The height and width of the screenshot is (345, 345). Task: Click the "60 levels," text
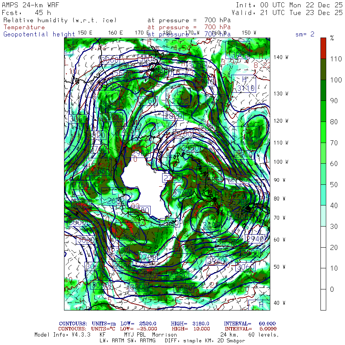(x=264, y=335)
